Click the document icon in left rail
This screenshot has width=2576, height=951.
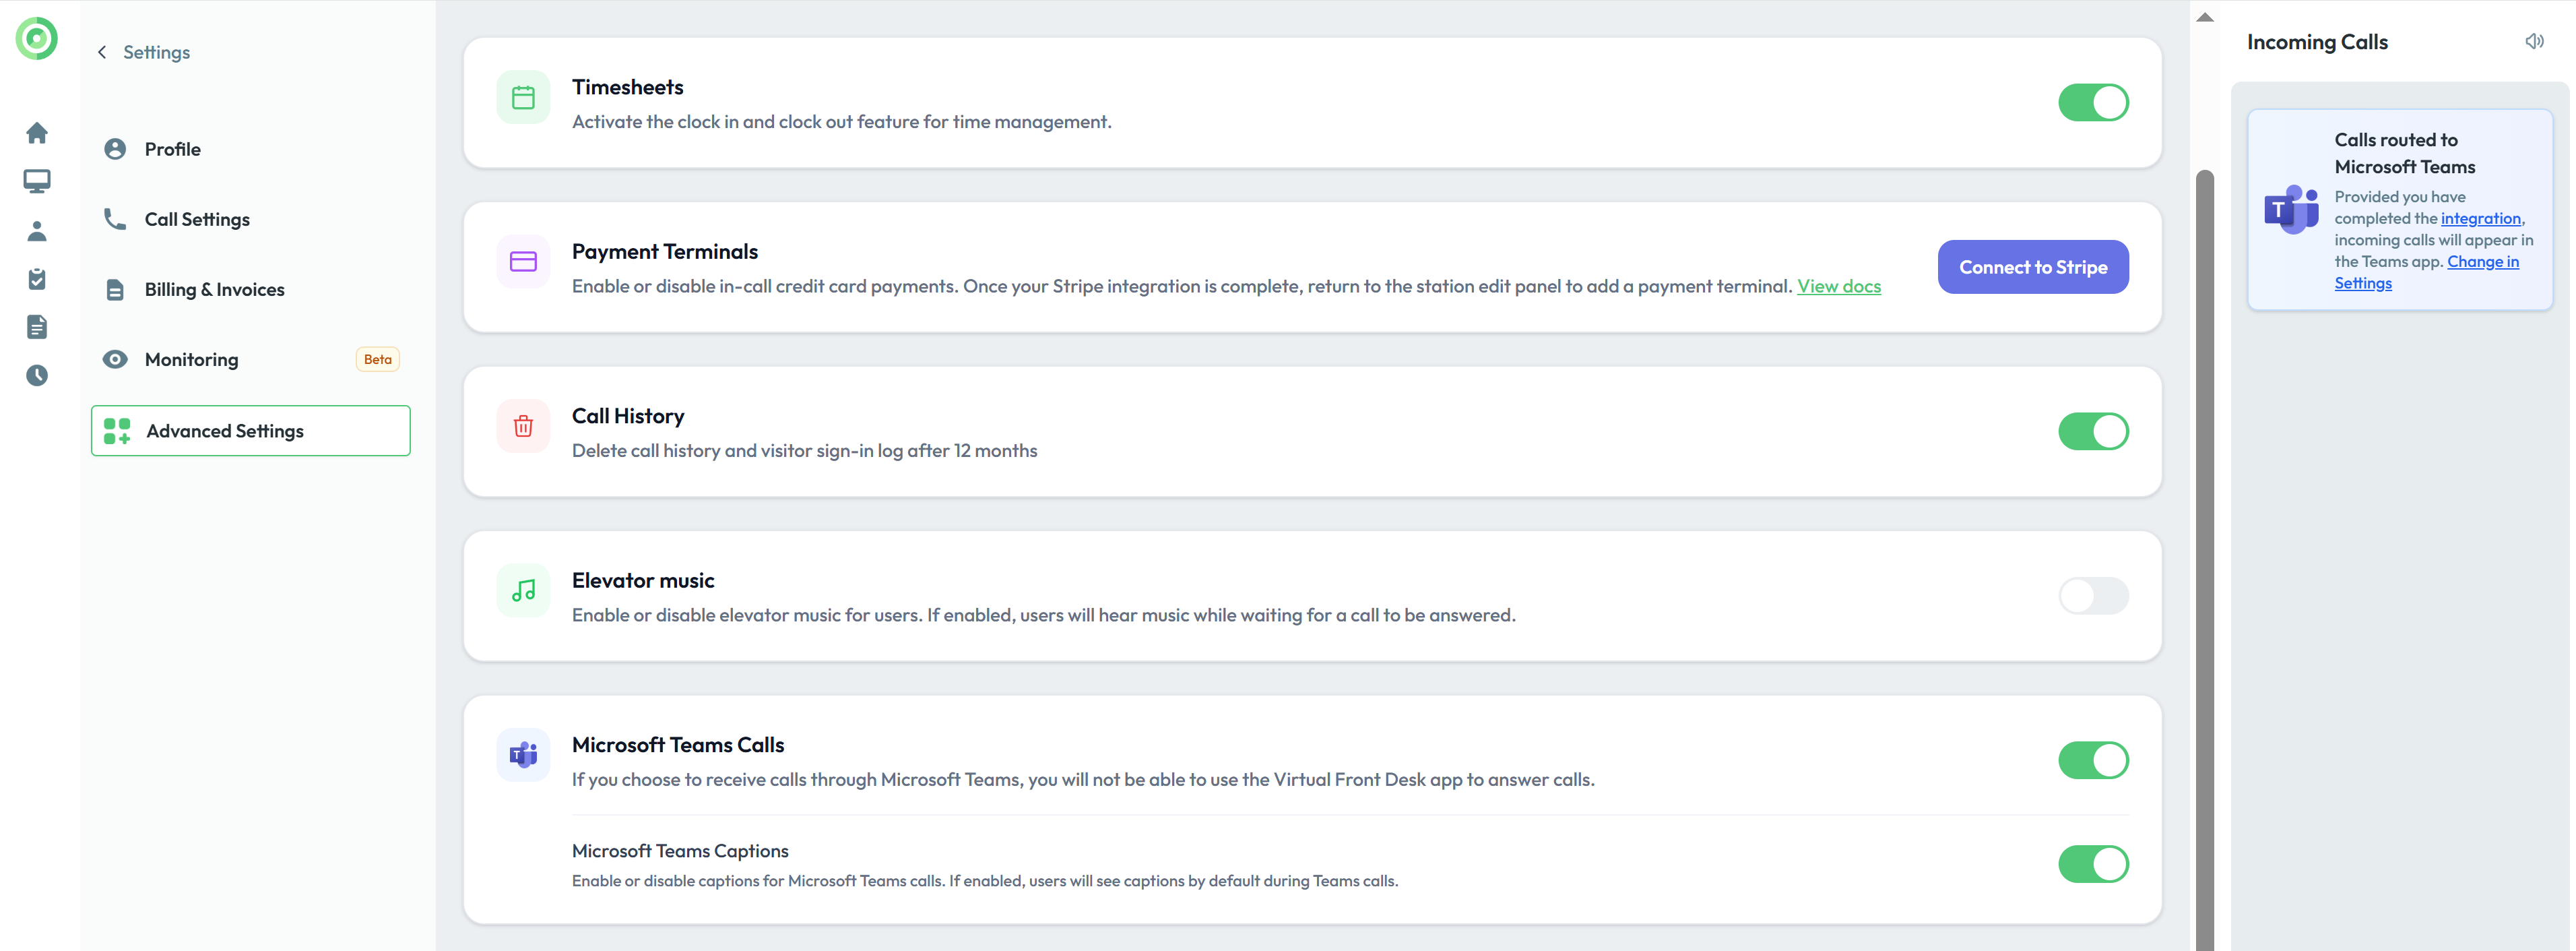(37, 327)
